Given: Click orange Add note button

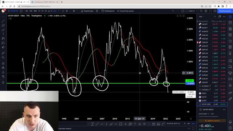Looking at the screenshot, I should (x=212, y=121).
